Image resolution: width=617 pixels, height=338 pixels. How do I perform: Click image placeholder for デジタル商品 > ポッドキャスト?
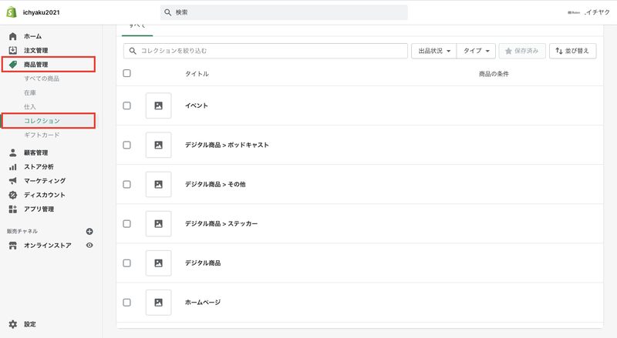pos(159,145)
